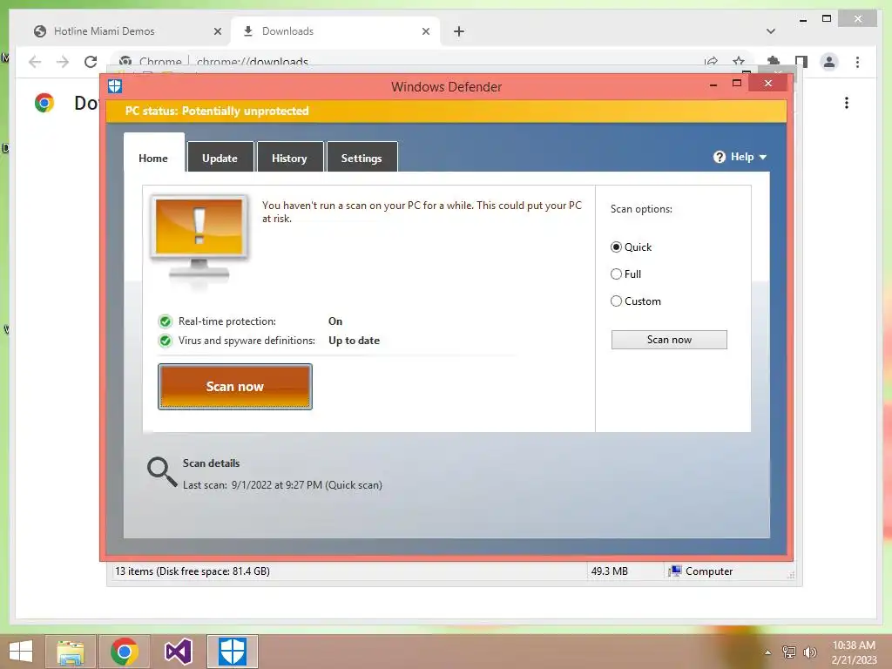Show hidden system tray icons
Image resolution: width=892 pixels, height=669 pixels.
[x=768, y=652]
